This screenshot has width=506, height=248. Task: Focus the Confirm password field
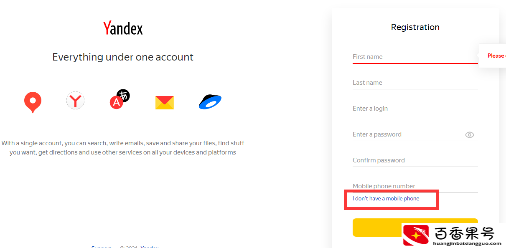click(x=415, y=160)
